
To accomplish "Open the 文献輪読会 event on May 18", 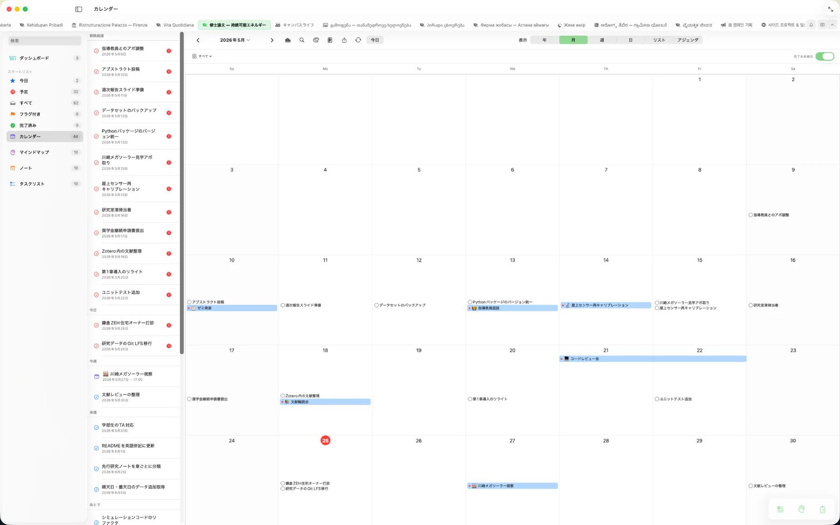I will pyautogui.click(x=325, y=402).
